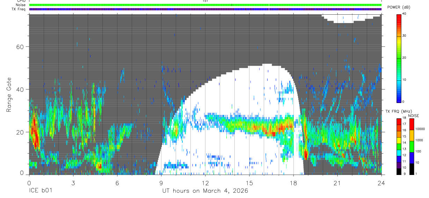Select the "10000" noise legend label

coord(421,129)
